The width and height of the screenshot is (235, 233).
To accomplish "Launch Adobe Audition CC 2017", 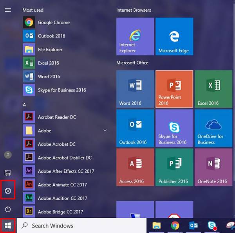I will 65,198.
